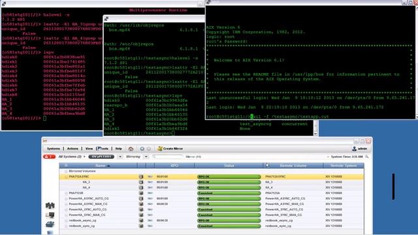Screen dimensions: 418x235
Task: Click the middle terminal scrollbar down arrow
Action: pos(315,133)
